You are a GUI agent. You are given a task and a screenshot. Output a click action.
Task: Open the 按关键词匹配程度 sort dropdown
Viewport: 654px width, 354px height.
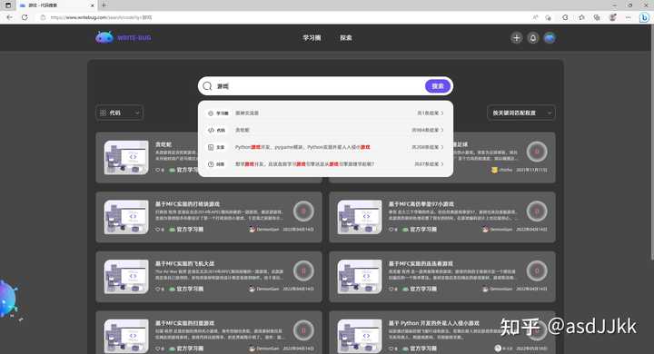click(521, 113)
